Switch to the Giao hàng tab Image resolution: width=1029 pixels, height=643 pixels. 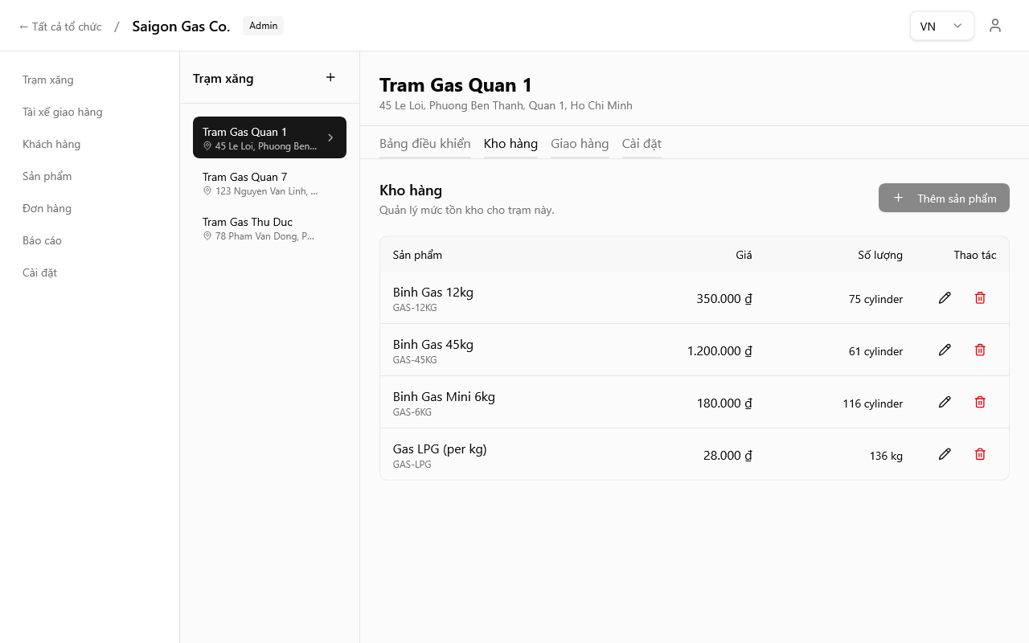coord(580,144)
